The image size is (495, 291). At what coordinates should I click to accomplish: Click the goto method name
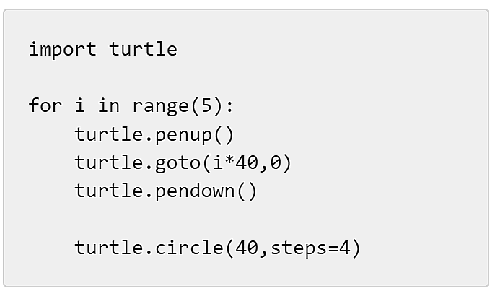178,164
